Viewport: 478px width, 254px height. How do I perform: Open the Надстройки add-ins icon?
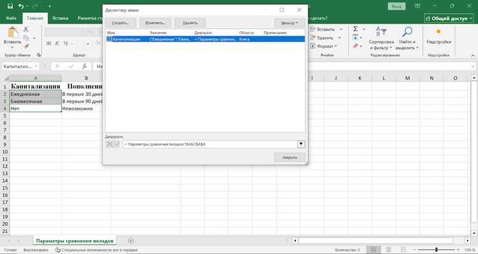click(x=438, y=36)
